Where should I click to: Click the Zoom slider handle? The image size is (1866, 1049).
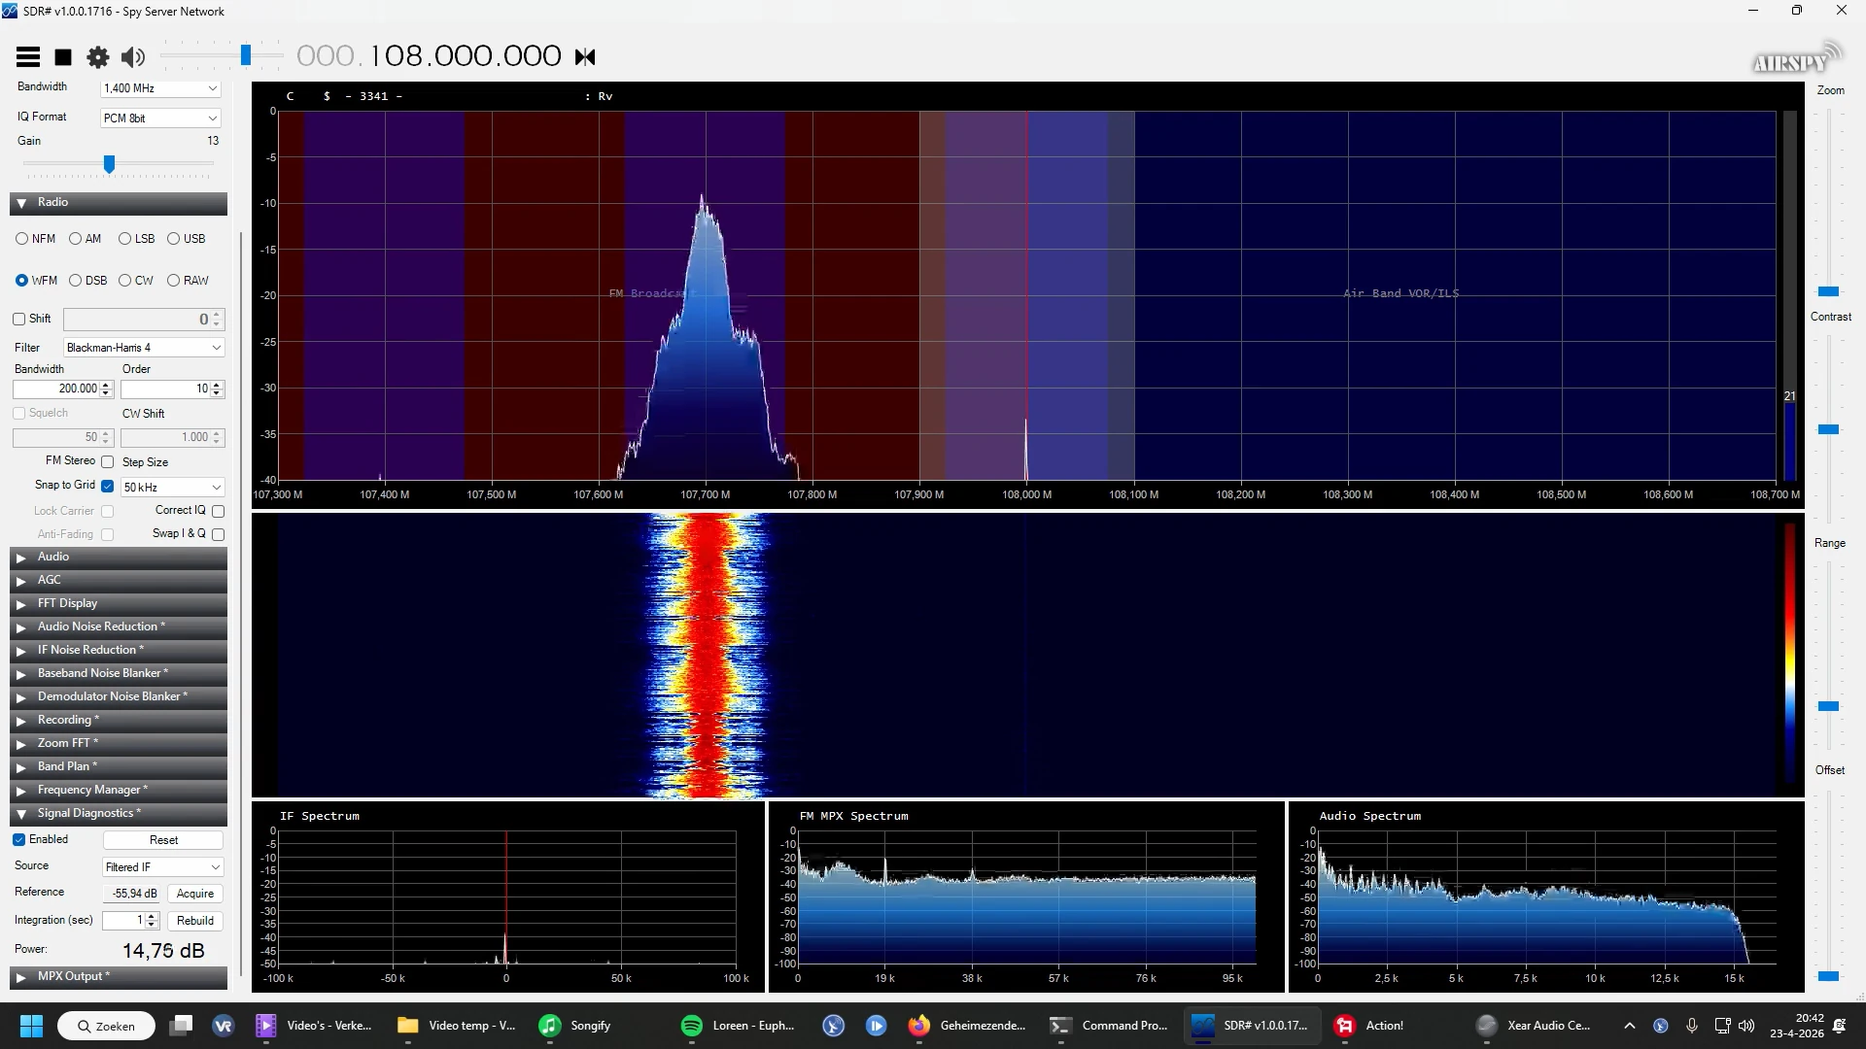(1828, 291)
